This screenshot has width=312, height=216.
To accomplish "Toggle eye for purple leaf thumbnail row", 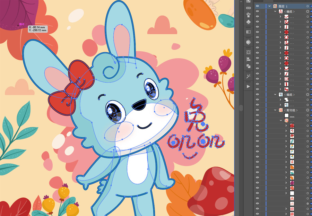I will pyautogui.click(x=257, y=183).
